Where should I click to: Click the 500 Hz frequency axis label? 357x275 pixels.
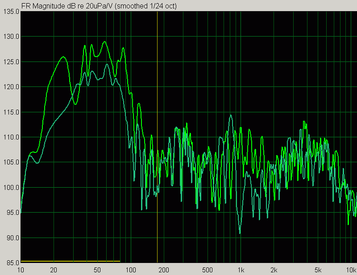tap(208, 270)
